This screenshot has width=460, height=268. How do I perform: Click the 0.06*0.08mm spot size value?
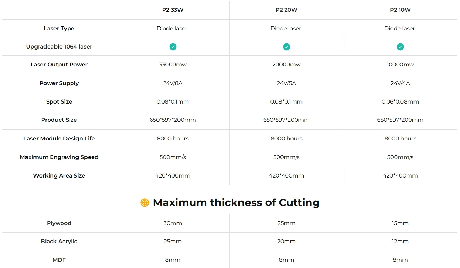point(400,102)
